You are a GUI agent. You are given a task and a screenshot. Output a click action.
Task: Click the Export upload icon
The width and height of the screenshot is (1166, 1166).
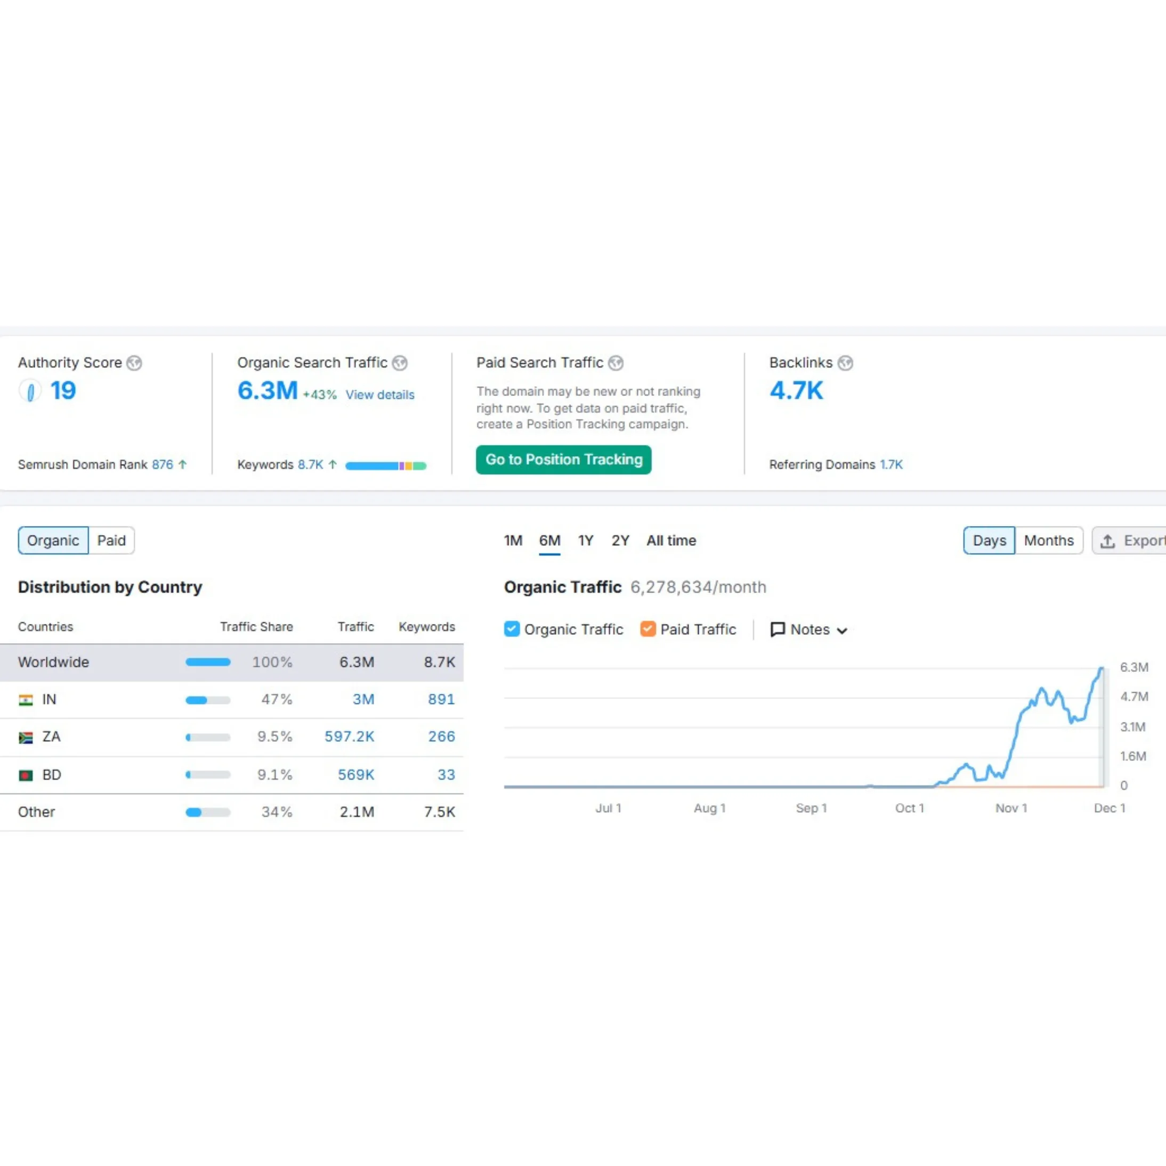pyautogui.click(x=1108, y=541)
